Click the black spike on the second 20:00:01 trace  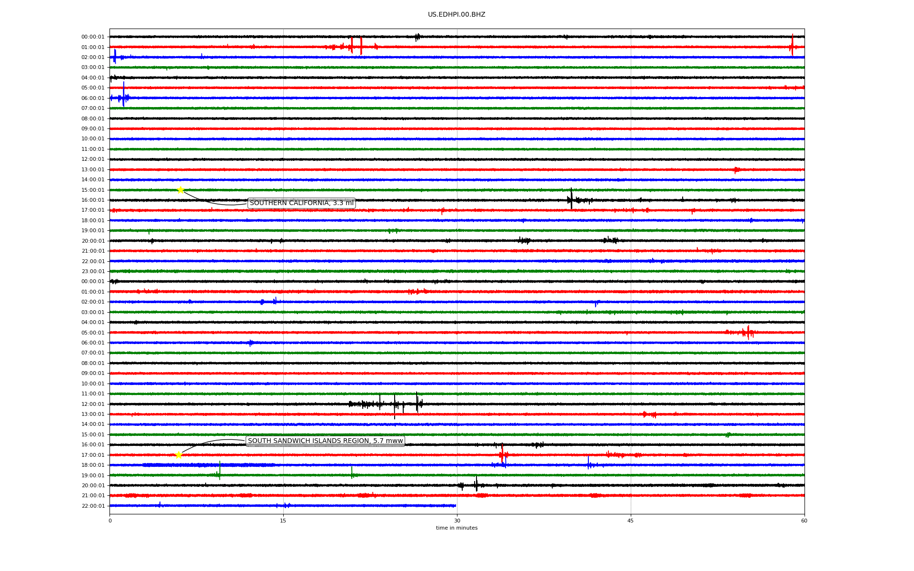[476, 484]
